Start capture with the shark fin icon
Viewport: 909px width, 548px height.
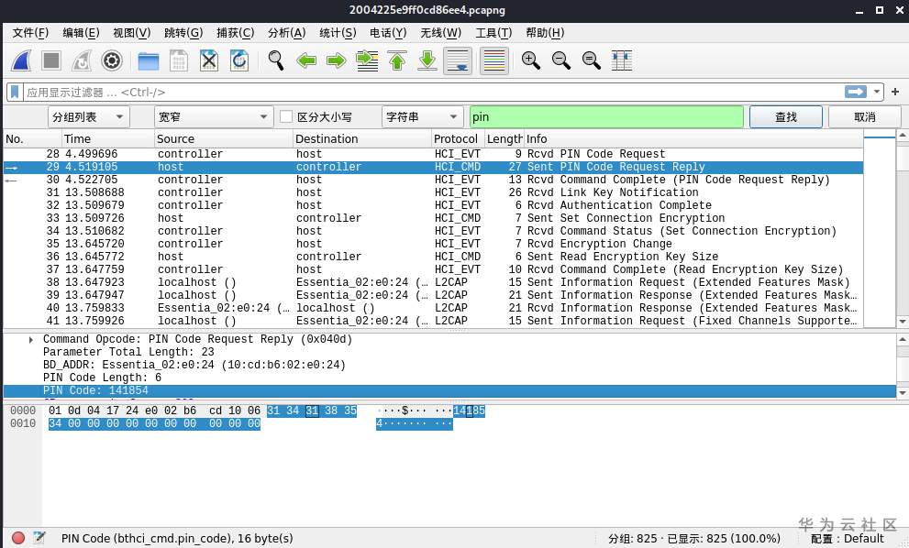coord(21,60)
